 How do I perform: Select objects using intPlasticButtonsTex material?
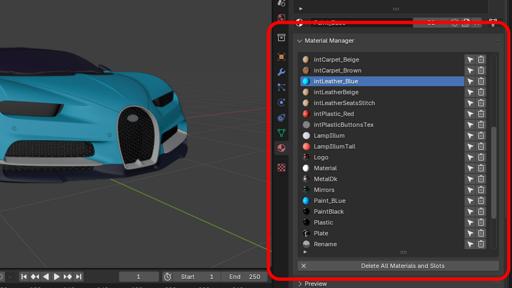pos(470,125)
